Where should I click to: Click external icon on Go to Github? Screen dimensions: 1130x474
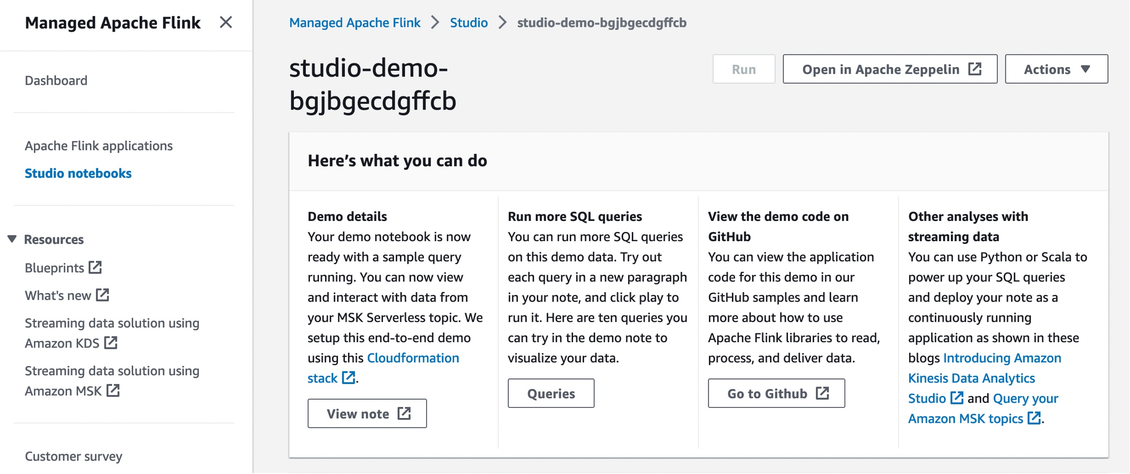(x=822, y=393)
